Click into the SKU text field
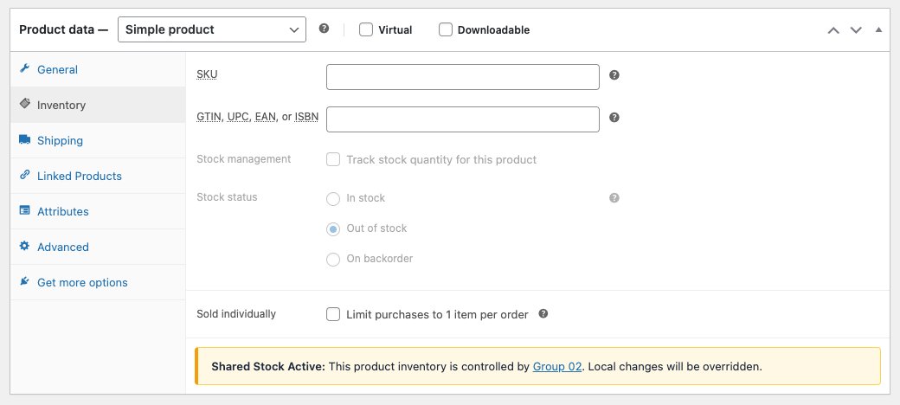 click(462, 77)
